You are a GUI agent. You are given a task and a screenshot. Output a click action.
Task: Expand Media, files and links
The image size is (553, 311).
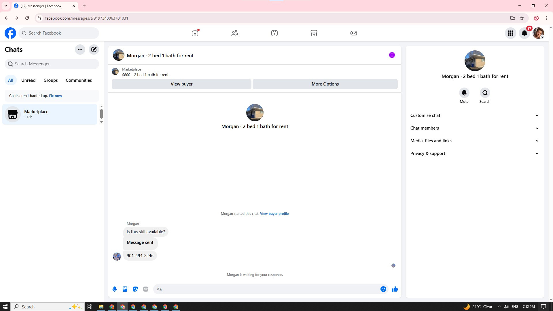click(475, 141)
